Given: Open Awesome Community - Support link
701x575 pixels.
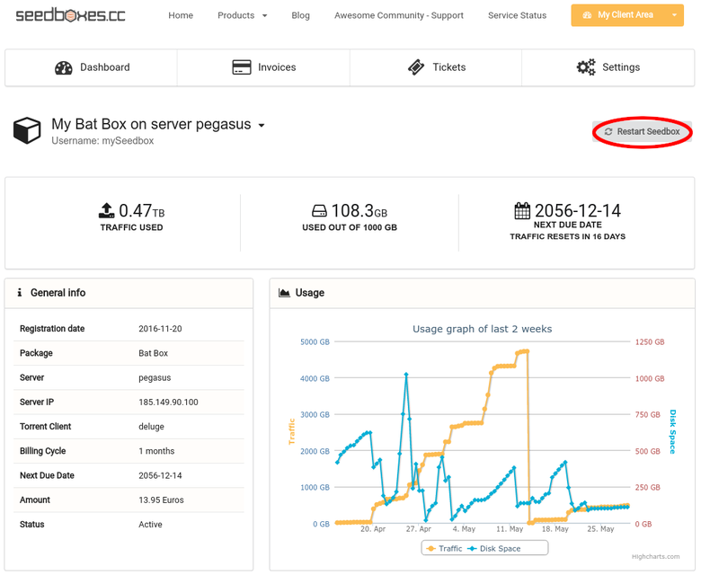Looking at the screenshot, I should [399, 15].
